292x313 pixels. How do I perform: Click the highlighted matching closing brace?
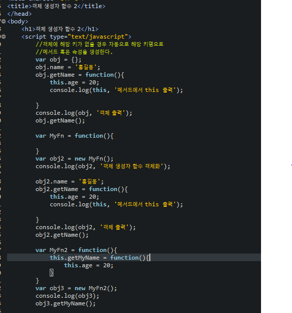(x=51, y=273)
